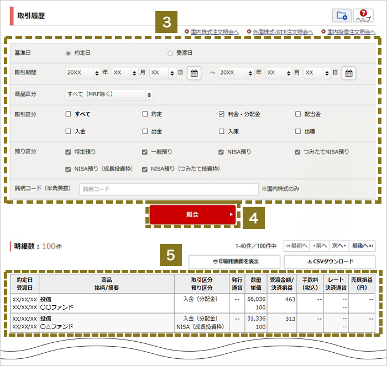Click the 〇△ファンド row name
This screenshot has width=387, height=366.
point(57,327)
